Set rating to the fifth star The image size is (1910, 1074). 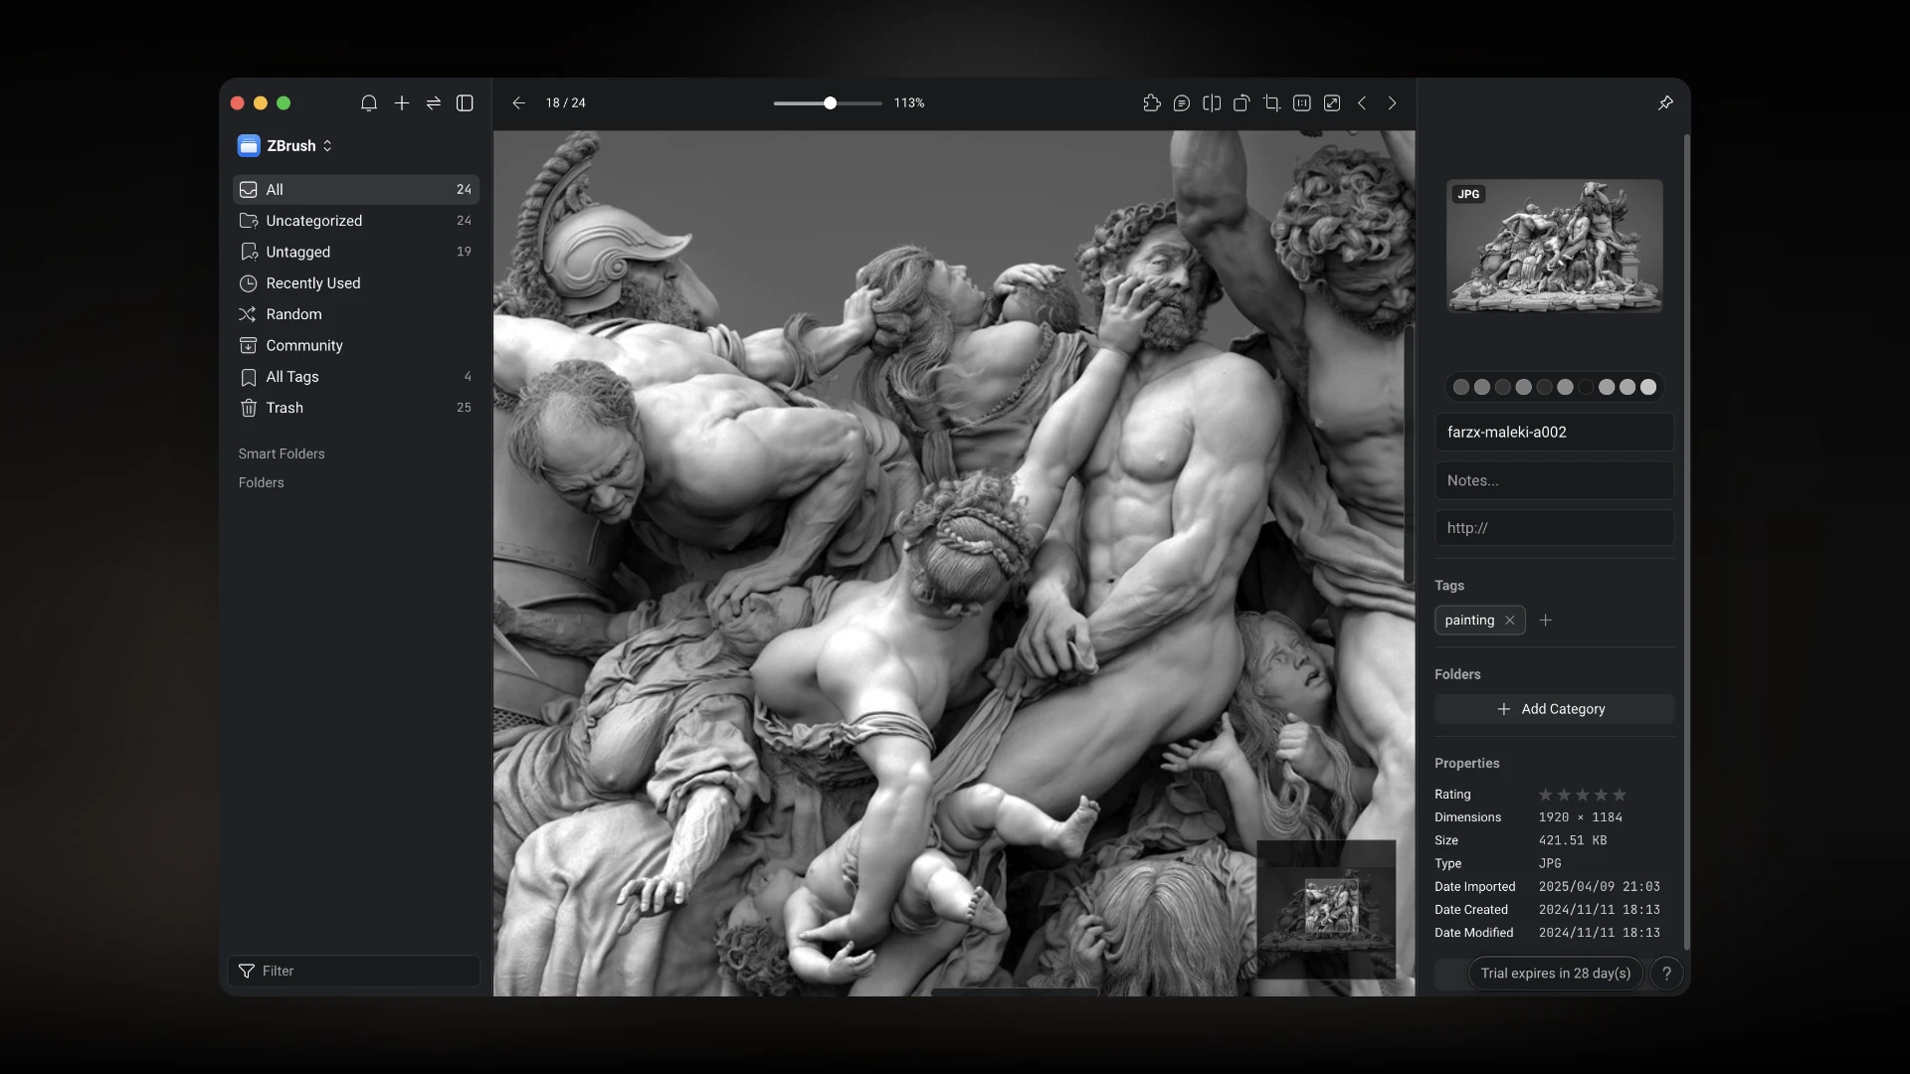[x=1620, y=795]
